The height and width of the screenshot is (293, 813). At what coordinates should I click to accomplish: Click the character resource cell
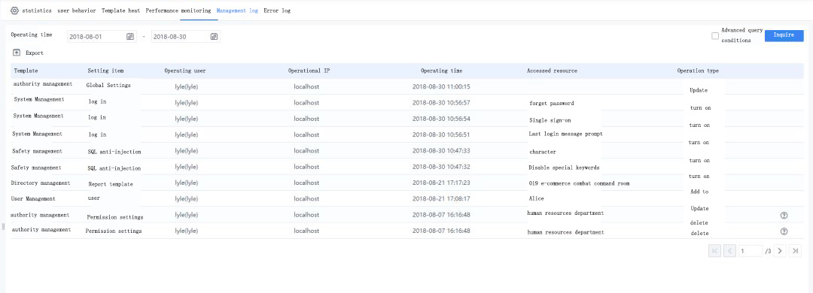pyautogui.click(x=543, y=152)
